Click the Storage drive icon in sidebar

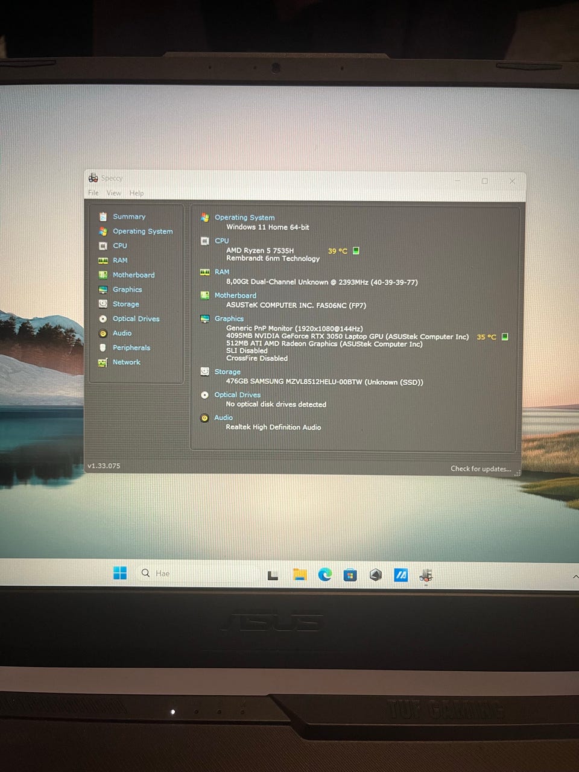point(103,304)
